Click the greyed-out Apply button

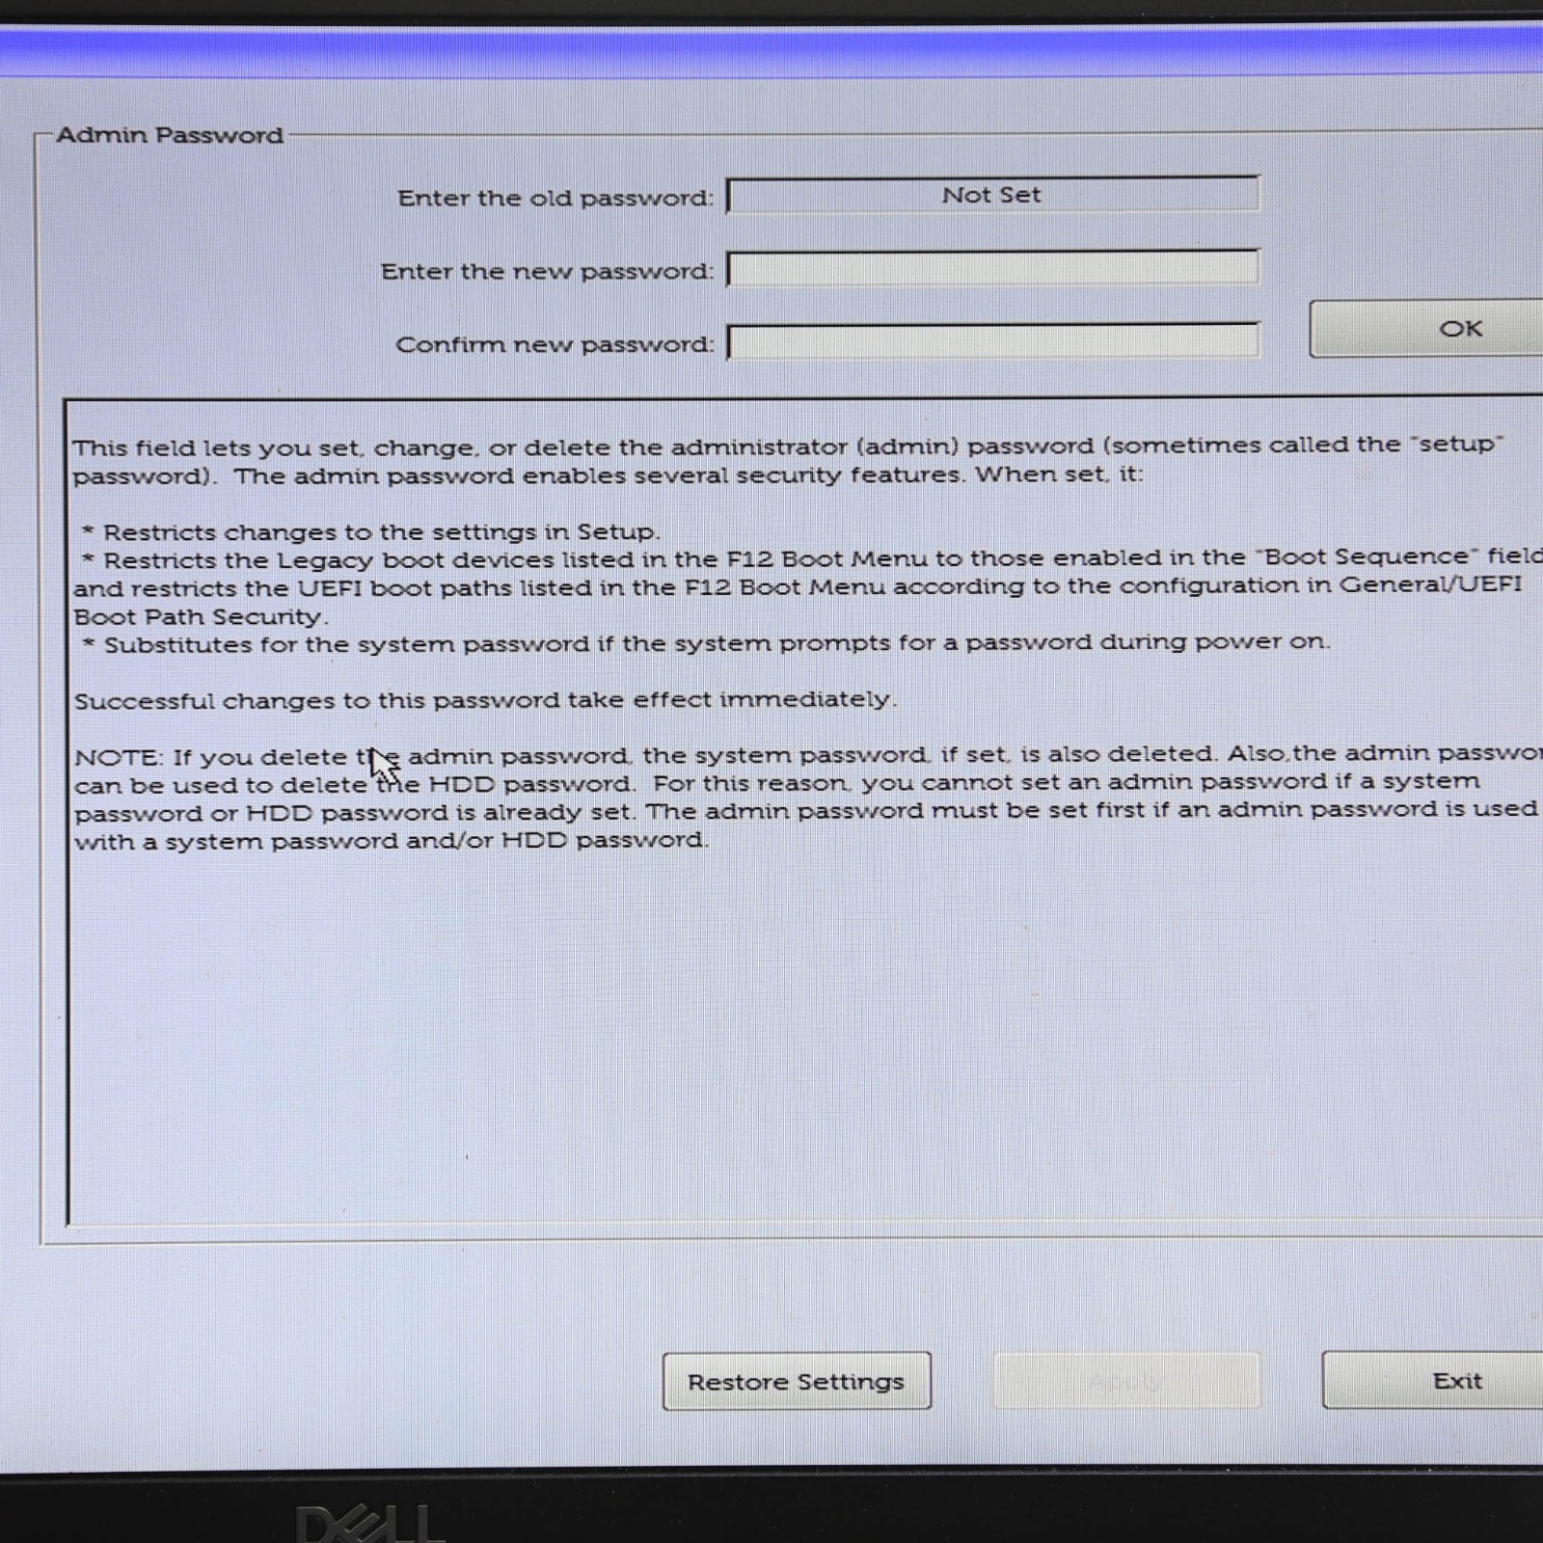[1126, 1381]
